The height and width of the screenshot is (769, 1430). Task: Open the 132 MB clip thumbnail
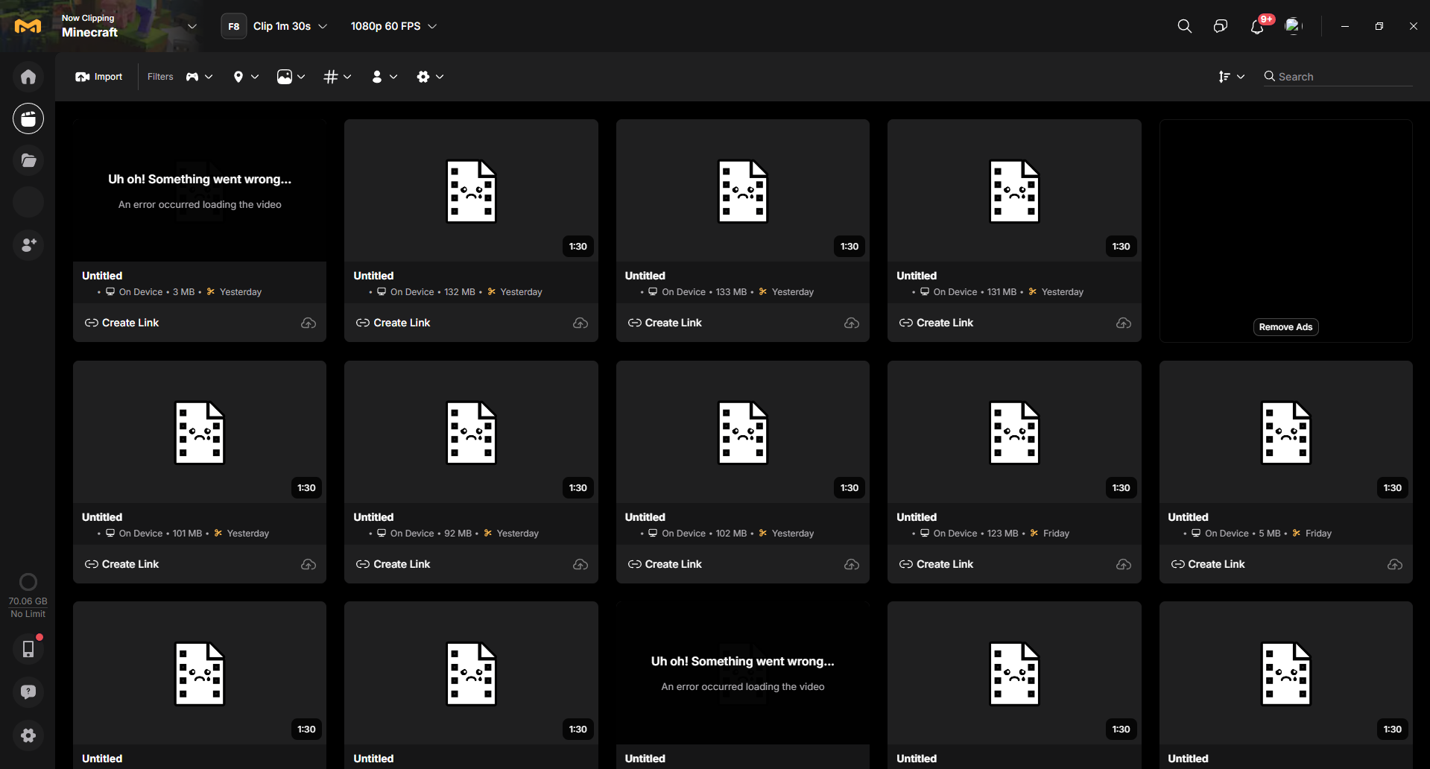click(x=471, y=191)
